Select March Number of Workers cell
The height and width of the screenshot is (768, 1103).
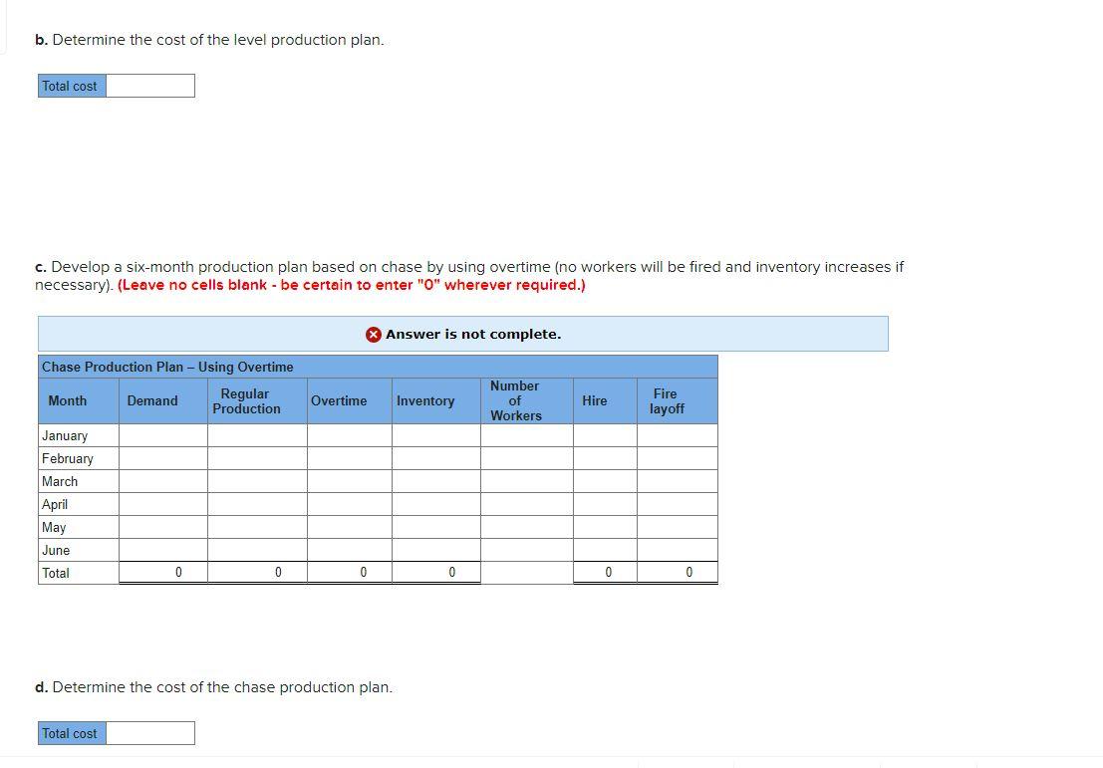pos(527,481)
